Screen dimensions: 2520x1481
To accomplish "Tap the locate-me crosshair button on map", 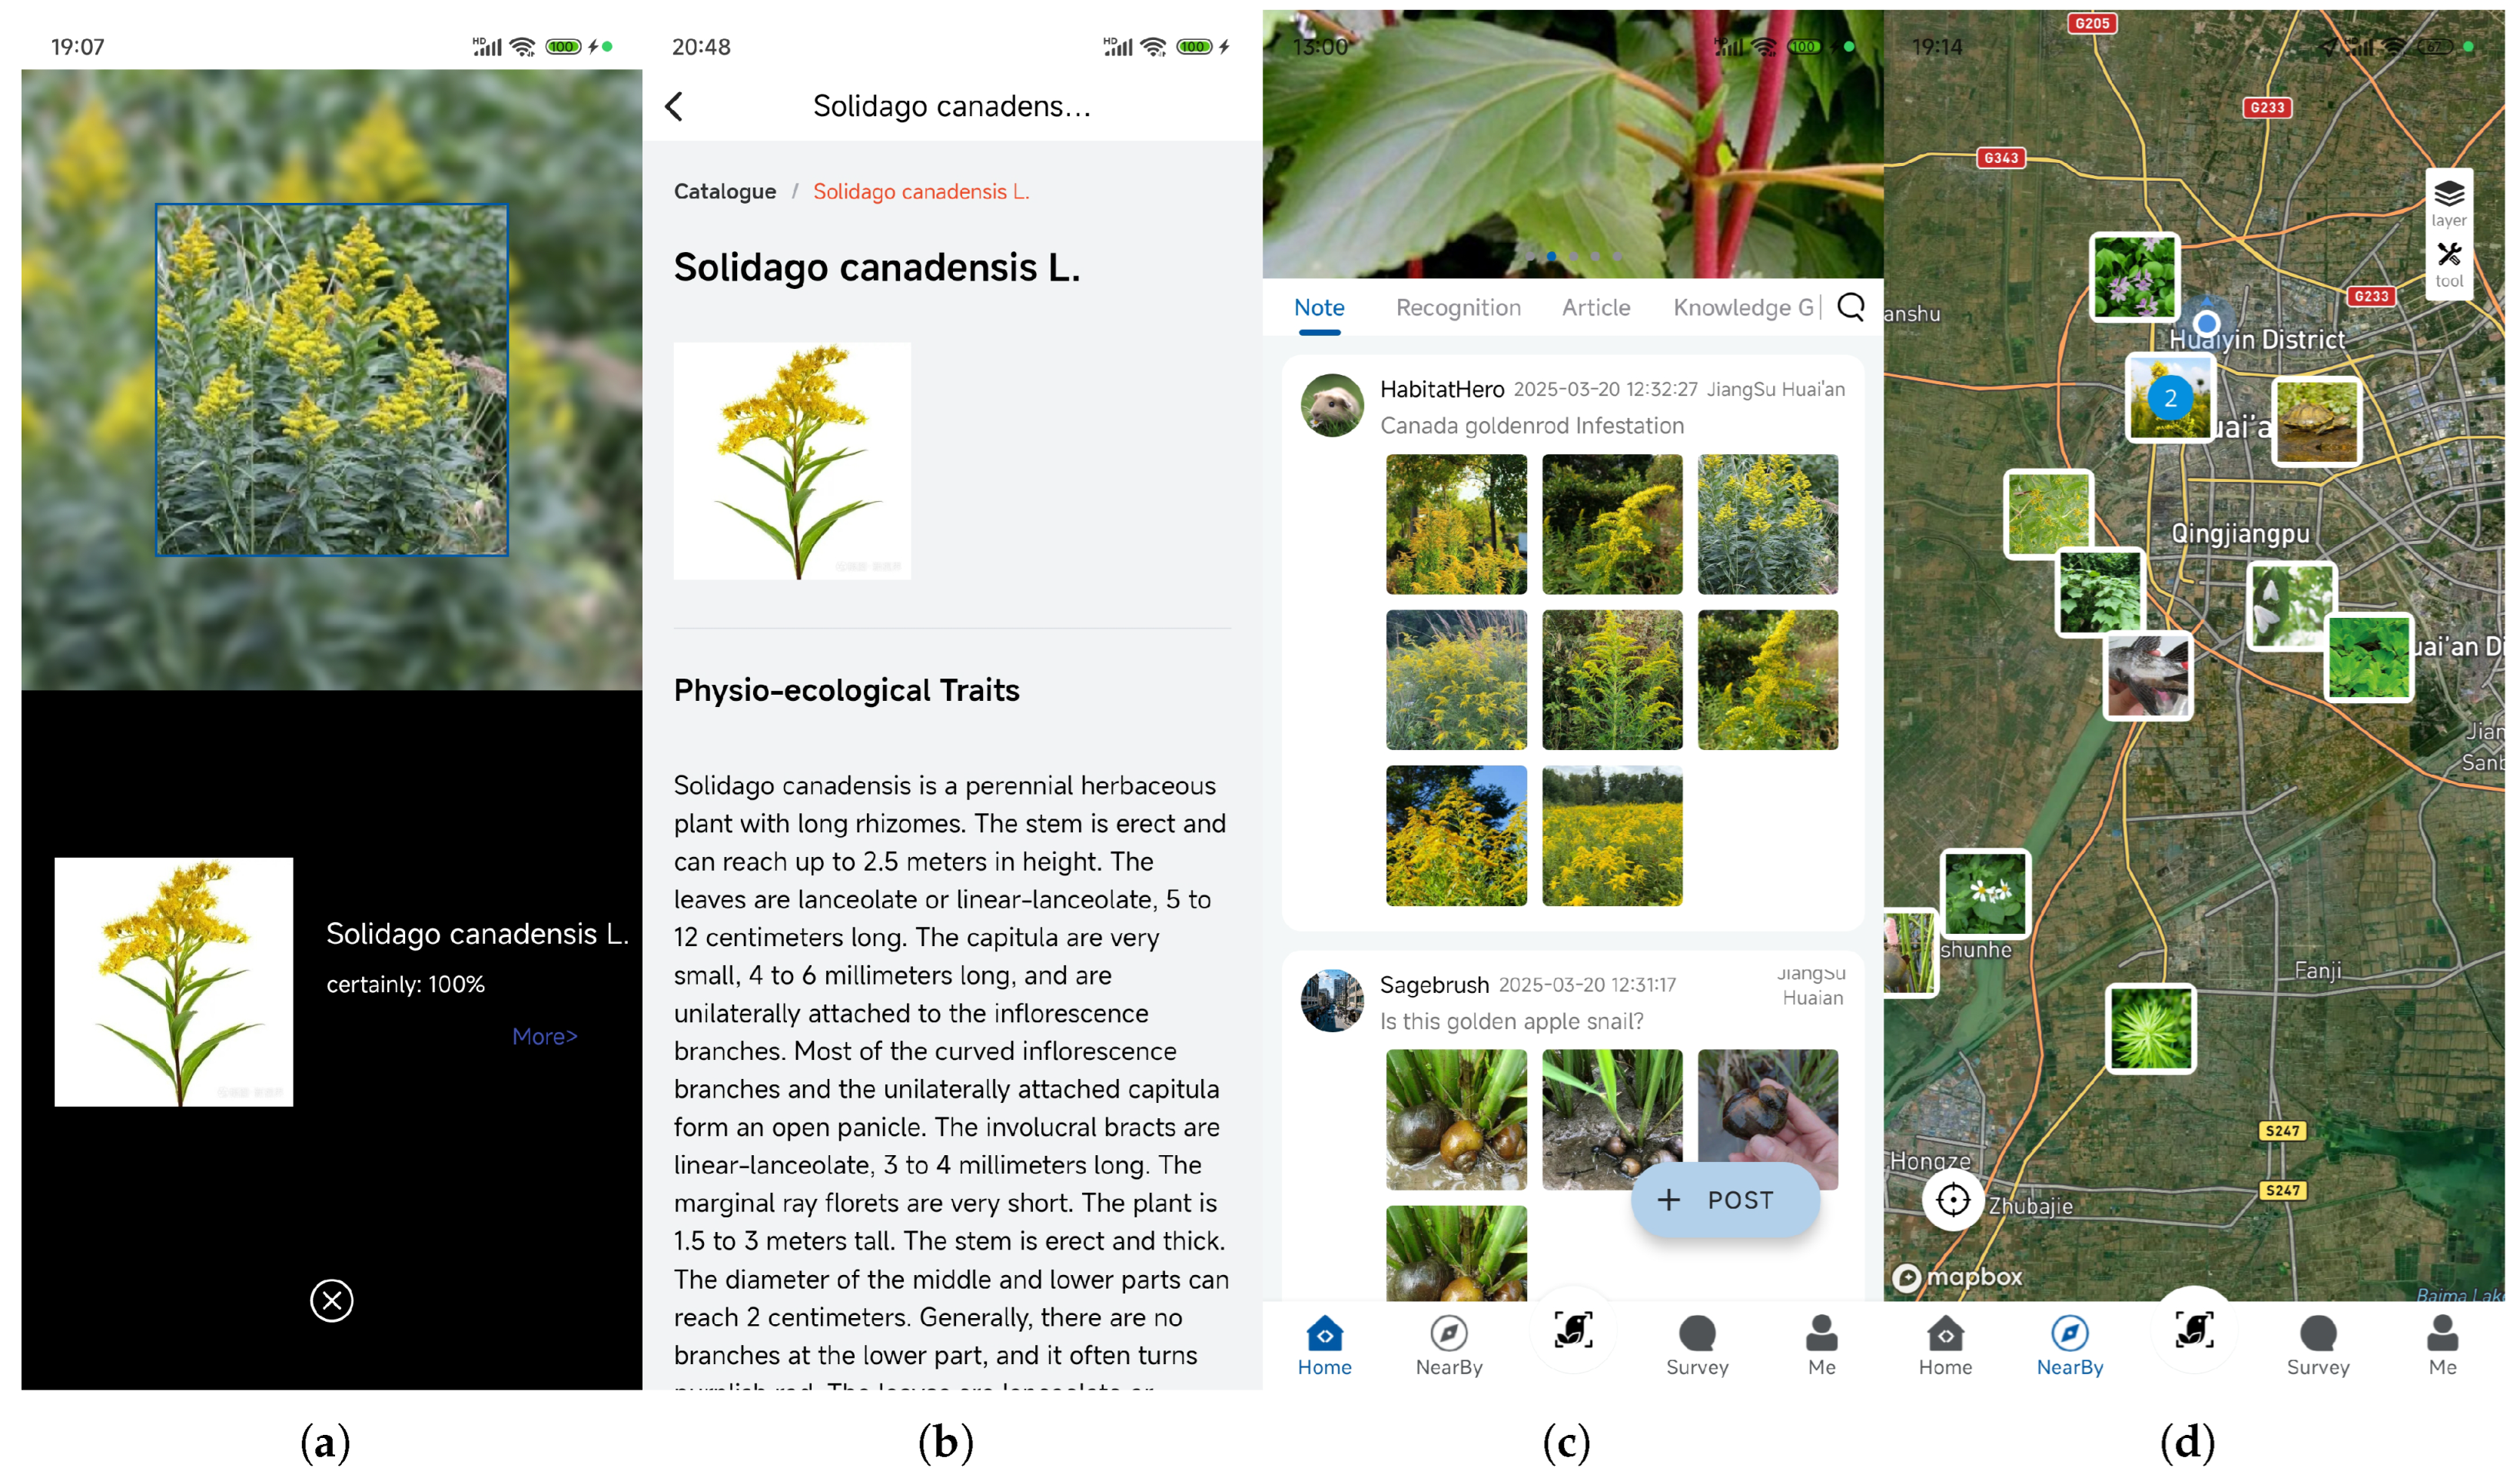I will 1953,1199.
